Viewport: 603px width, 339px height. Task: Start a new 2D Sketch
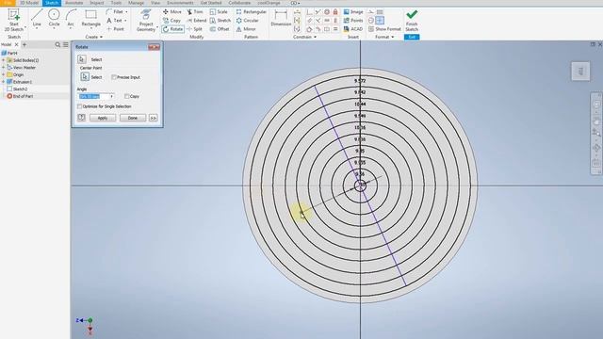tap(14, 21)
